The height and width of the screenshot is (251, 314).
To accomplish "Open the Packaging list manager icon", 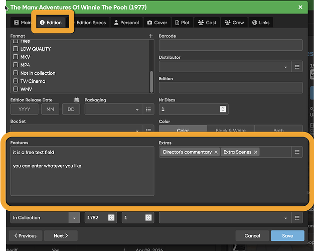I will (x=148, y=109).
